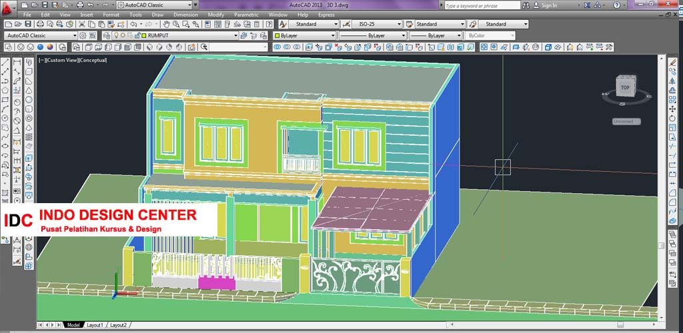The height and width of the screenshot is (333, 683).
Task: Click the Save icon in standard toolbar
Action: 28,25
